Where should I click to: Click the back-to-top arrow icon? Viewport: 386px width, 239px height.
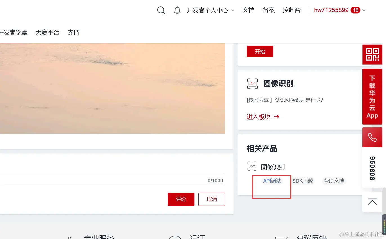372,202
